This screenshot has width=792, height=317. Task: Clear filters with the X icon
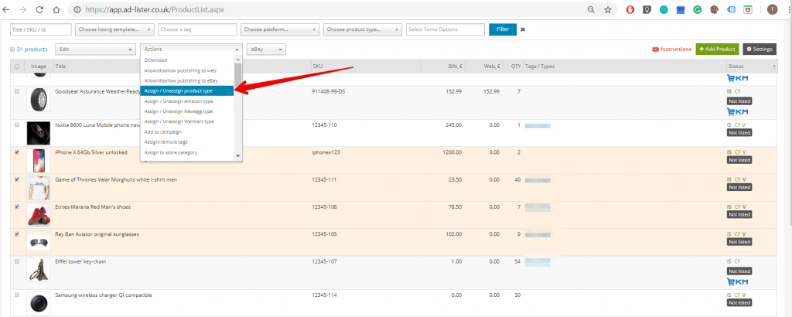point(523,29)
